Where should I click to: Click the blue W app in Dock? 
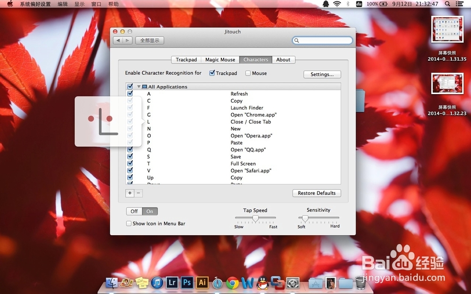point(248,283)
